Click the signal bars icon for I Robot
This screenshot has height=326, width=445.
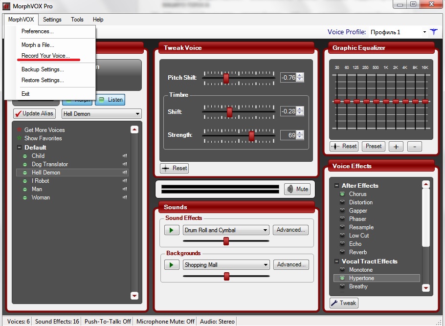pos(125,181)
